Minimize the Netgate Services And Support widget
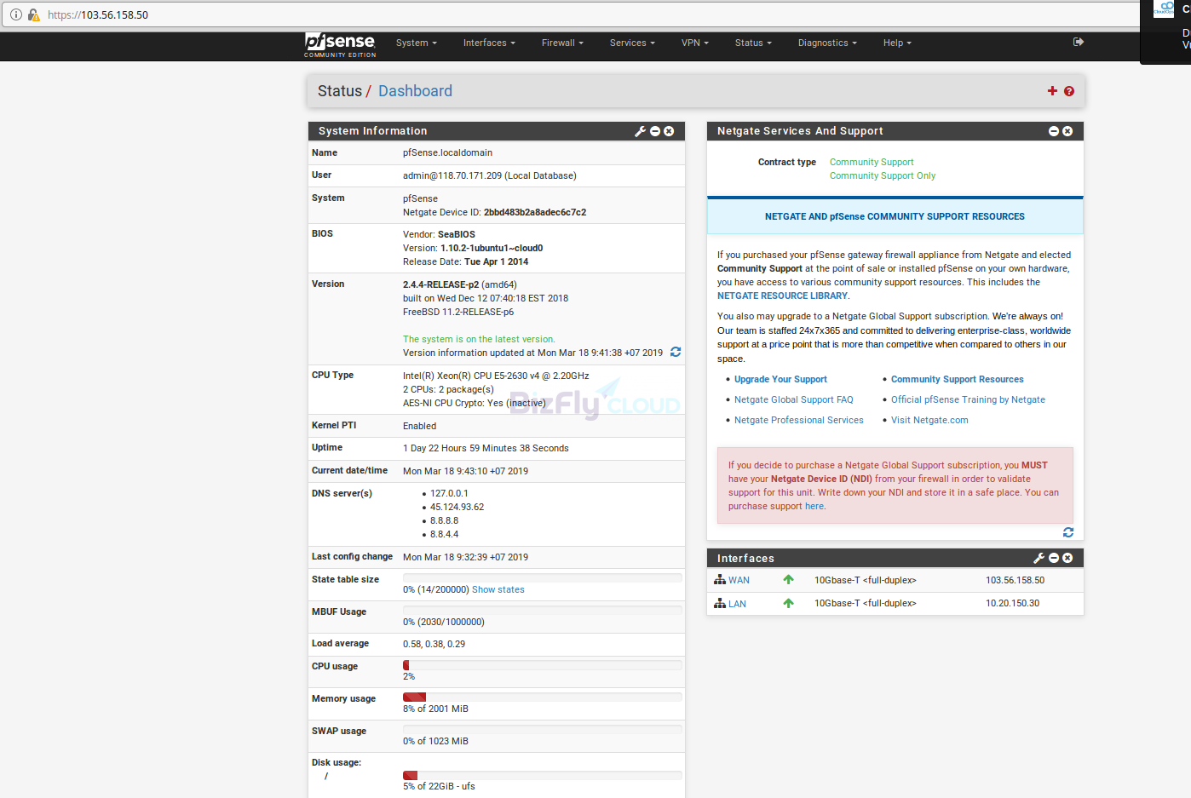 click(x=1054, y=131)
